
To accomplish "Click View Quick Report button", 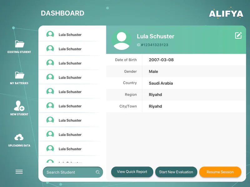I will tap(132, 172).
